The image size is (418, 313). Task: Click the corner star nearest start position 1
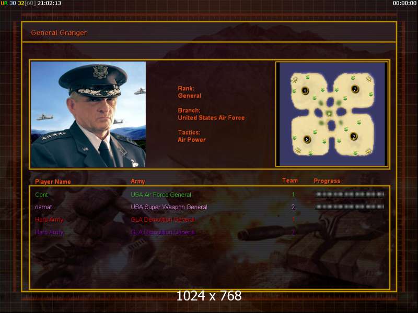coord(295,80)
